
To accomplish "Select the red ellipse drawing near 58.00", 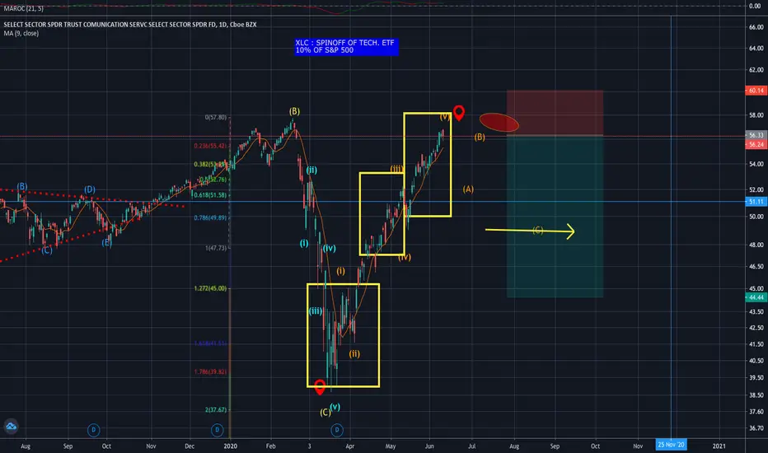I will pos(499,123).
